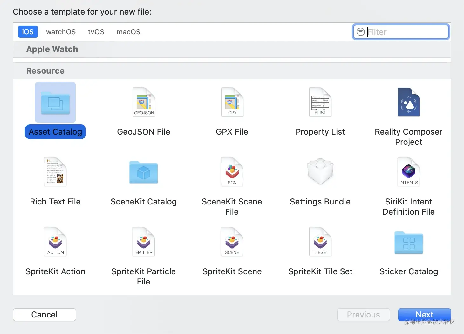The height and width of the screenshot is (334, 464).
Task: Click the Cancel button
Action: point(44,315)
